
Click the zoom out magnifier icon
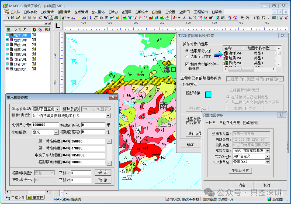pos(247,18)
